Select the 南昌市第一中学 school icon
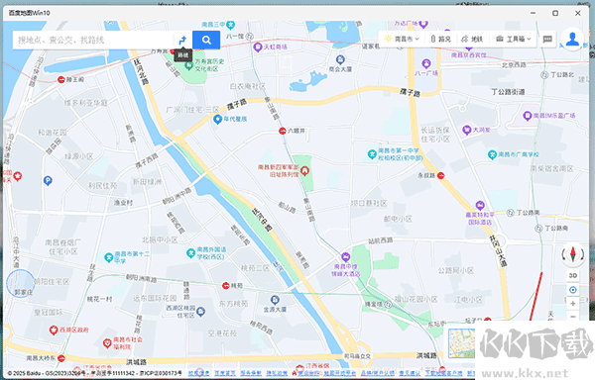 point(372,154)
